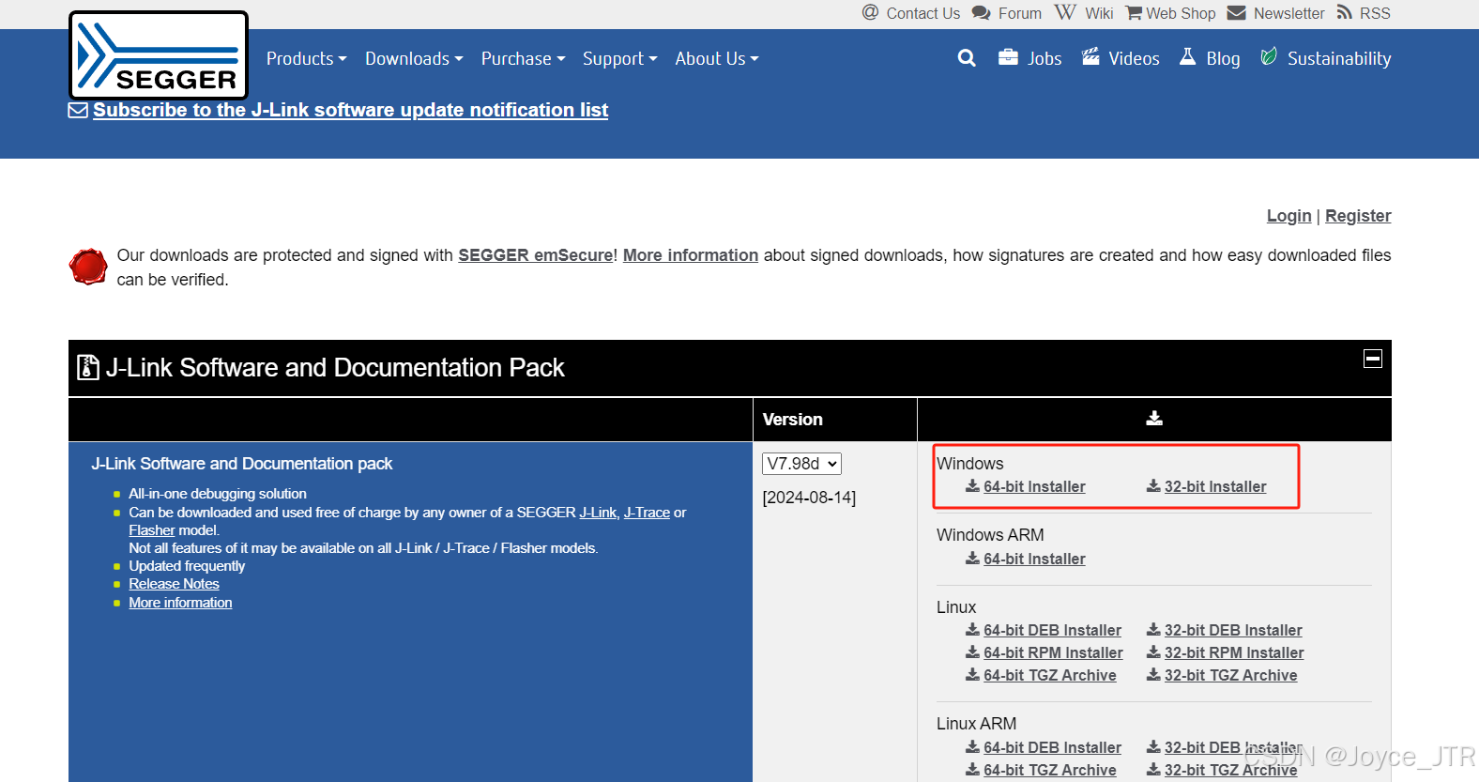Click download icon for Linux 32-bit TGZ Archive

(x=1153, y=674)
